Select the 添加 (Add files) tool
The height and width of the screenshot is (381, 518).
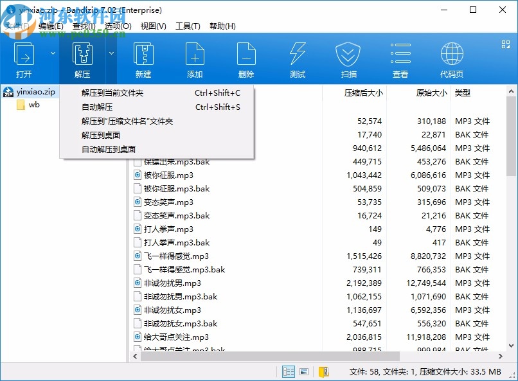194,59
